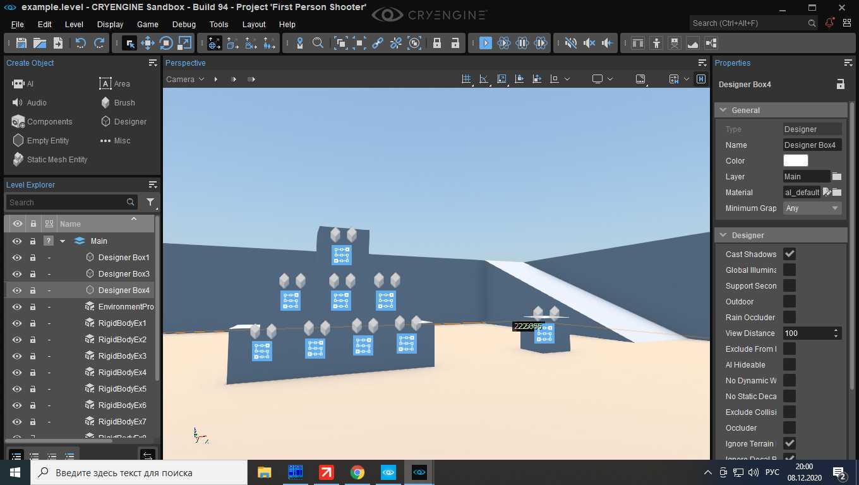859x485 pixels.
Task: Activate the Move tool icon
Action: (148, 43)
